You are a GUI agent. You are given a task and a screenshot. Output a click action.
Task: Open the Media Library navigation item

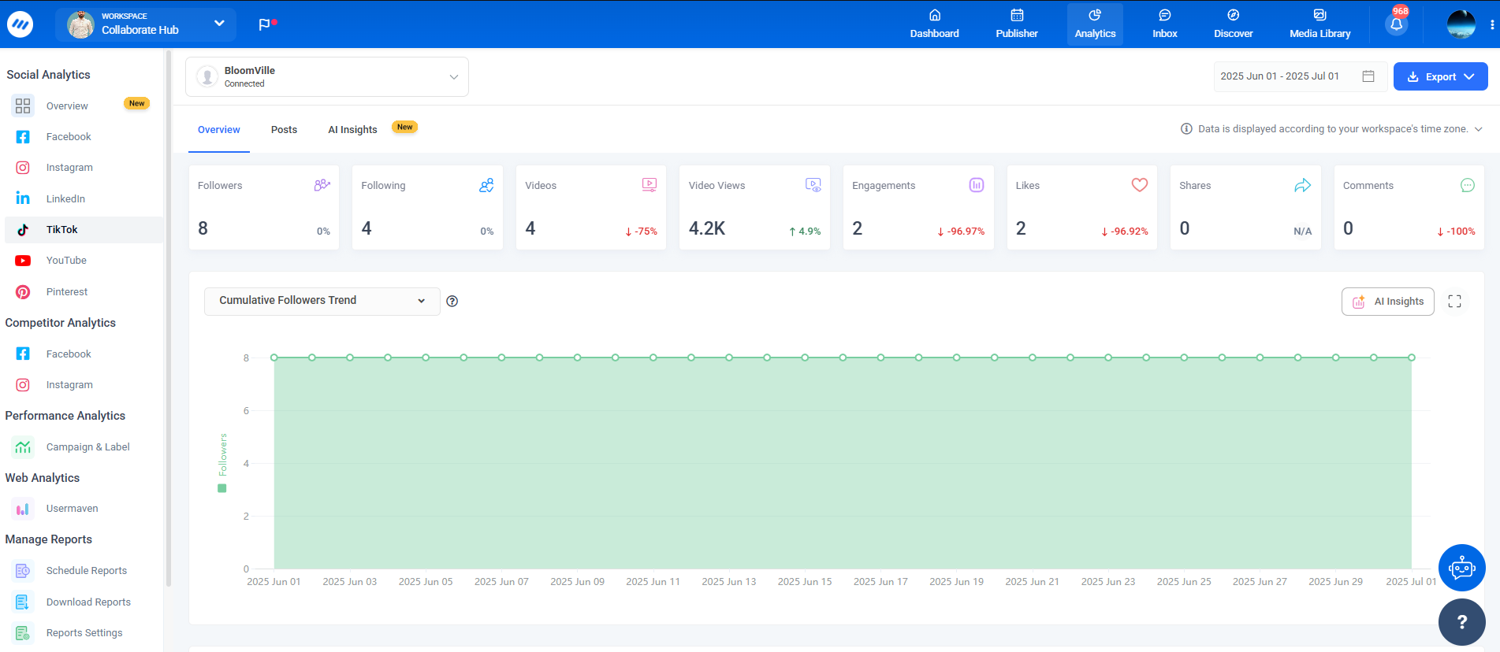tap(1319, 24)
